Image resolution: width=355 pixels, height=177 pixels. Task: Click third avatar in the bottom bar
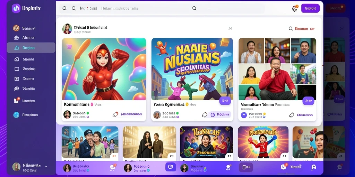(184, 168)
